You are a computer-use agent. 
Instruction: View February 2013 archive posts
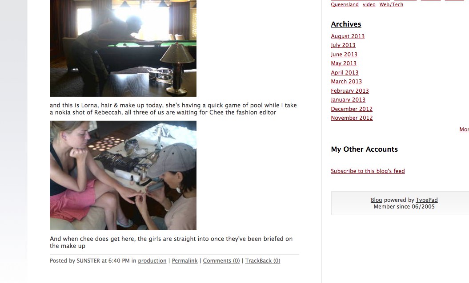point(350,91)
